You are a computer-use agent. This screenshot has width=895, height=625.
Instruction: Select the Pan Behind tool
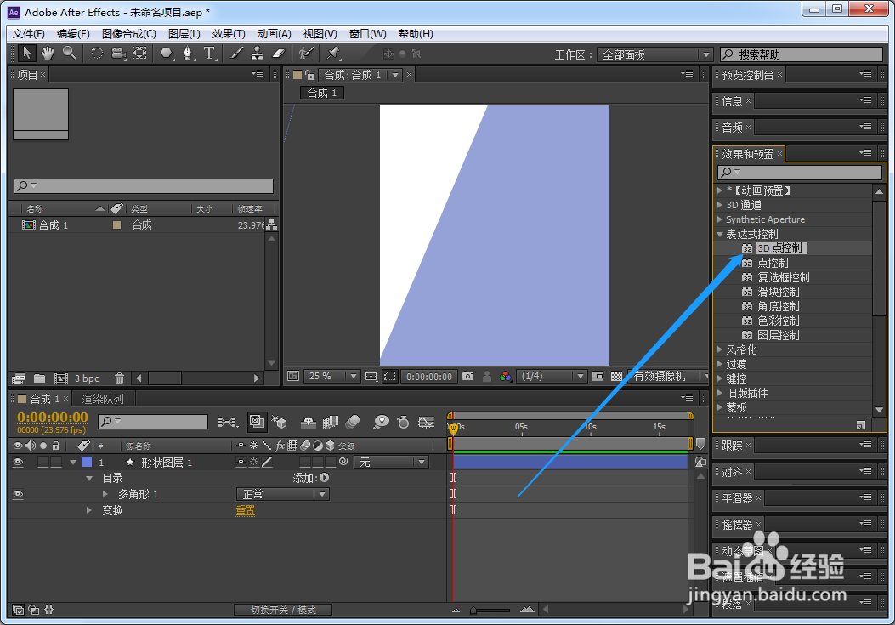tap(140, 54)
